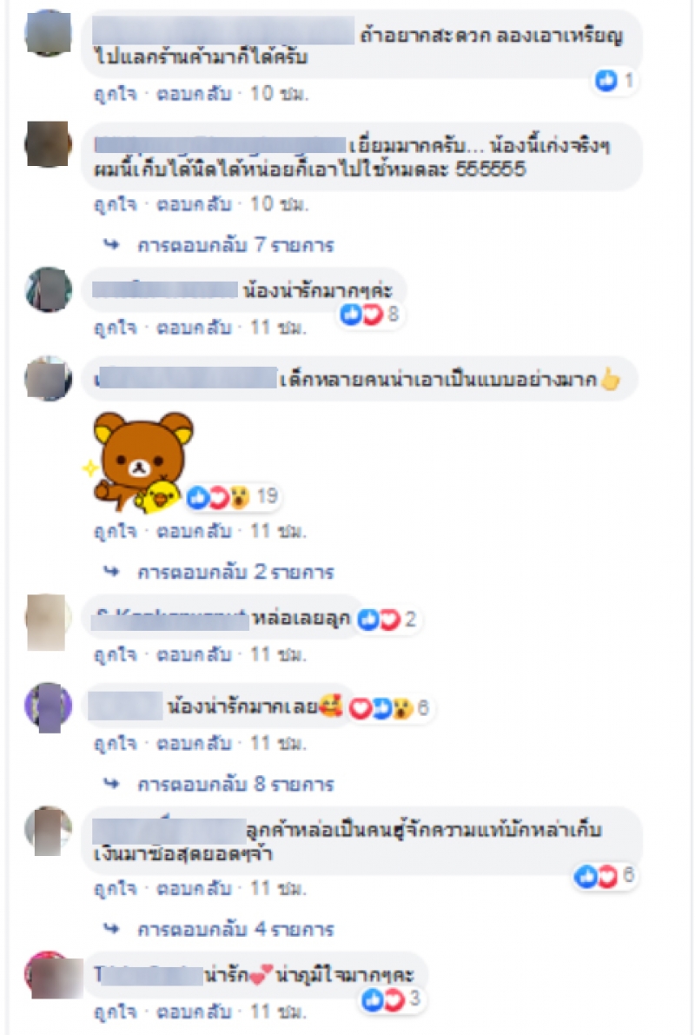Click reactions count 6 on ลูกค้าหล่อ comment
Viewport: 695px width, 1035px height.
[x=604, y=876]
